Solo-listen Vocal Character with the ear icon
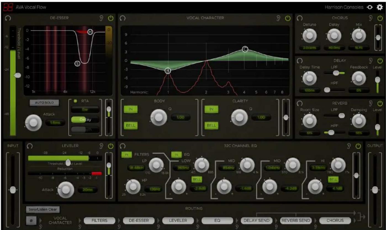Screen dimensions: 386x230 click(279, 18)
